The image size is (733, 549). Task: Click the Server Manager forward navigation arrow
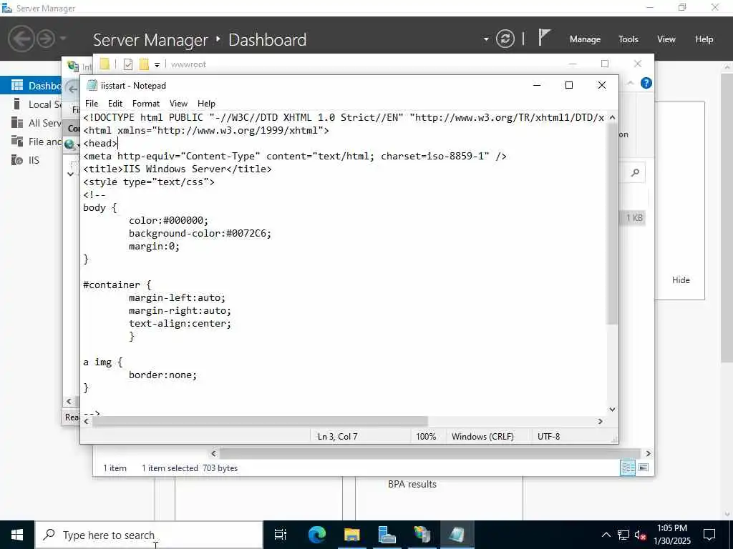click(x=46, y=39)
